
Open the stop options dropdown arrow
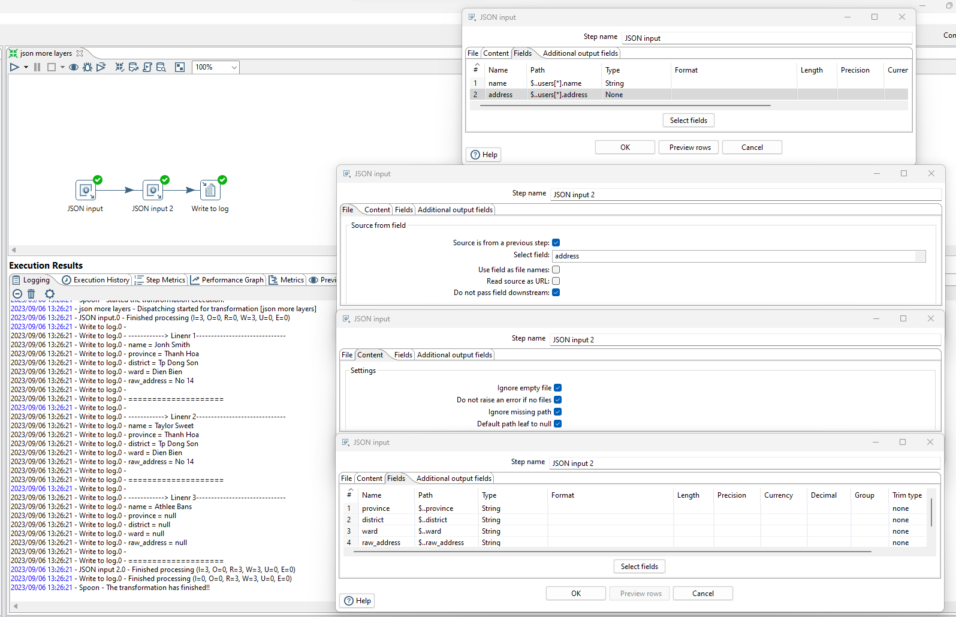pyautogui.click(x=62, y=67)
